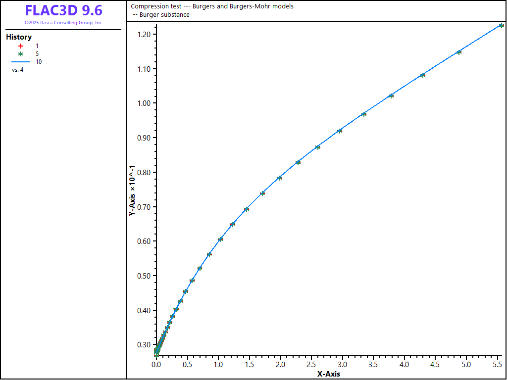Click the 2.5 tick on the X axis

coord(311,365)
